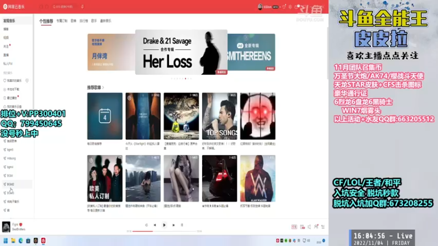Screen dimensions: 438x246
Task: Open the user avatar in the header
Action: point(260,7)
